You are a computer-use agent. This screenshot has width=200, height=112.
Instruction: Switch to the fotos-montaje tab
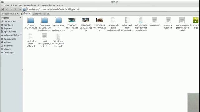[8, 14]
